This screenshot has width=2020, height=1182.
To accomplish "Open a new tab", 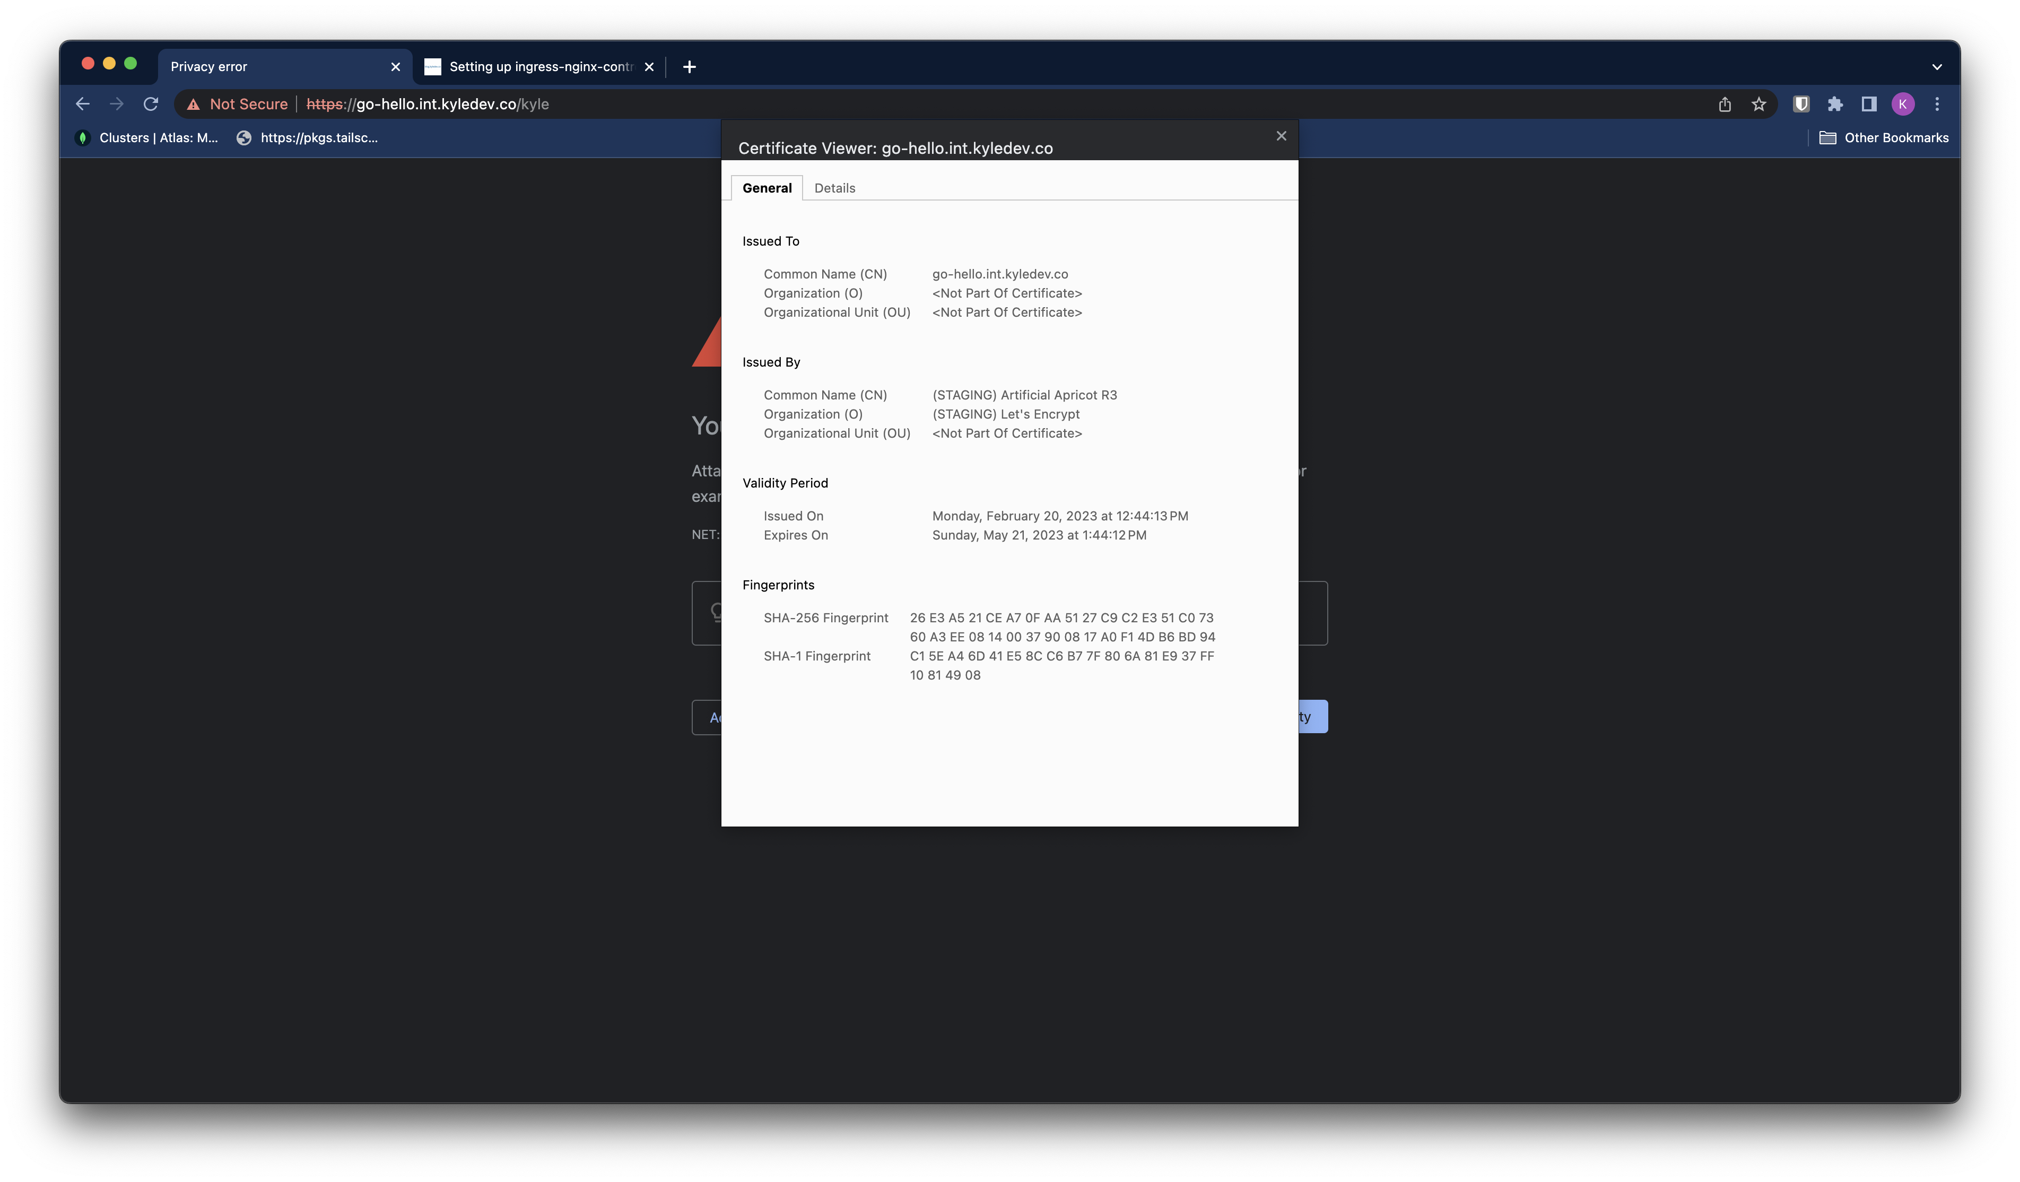I will coord(690,66).
